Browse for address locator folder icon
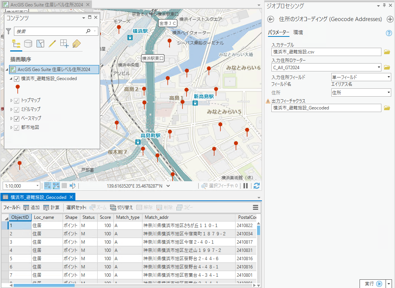The width and height of the screenshot is (395, 288). click(x=387, y=67)
